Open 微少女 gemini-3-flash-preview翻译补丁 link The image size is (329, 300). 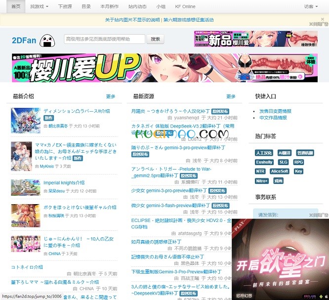[x=170, y=206]
